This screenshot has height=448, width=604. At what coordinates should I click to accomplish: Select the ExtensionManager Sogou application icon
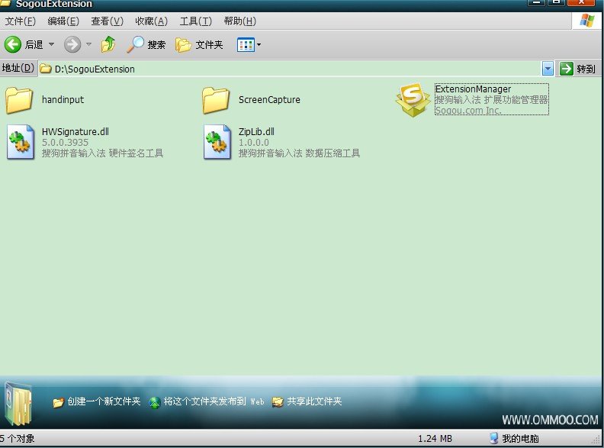click(x=413, y=99)
